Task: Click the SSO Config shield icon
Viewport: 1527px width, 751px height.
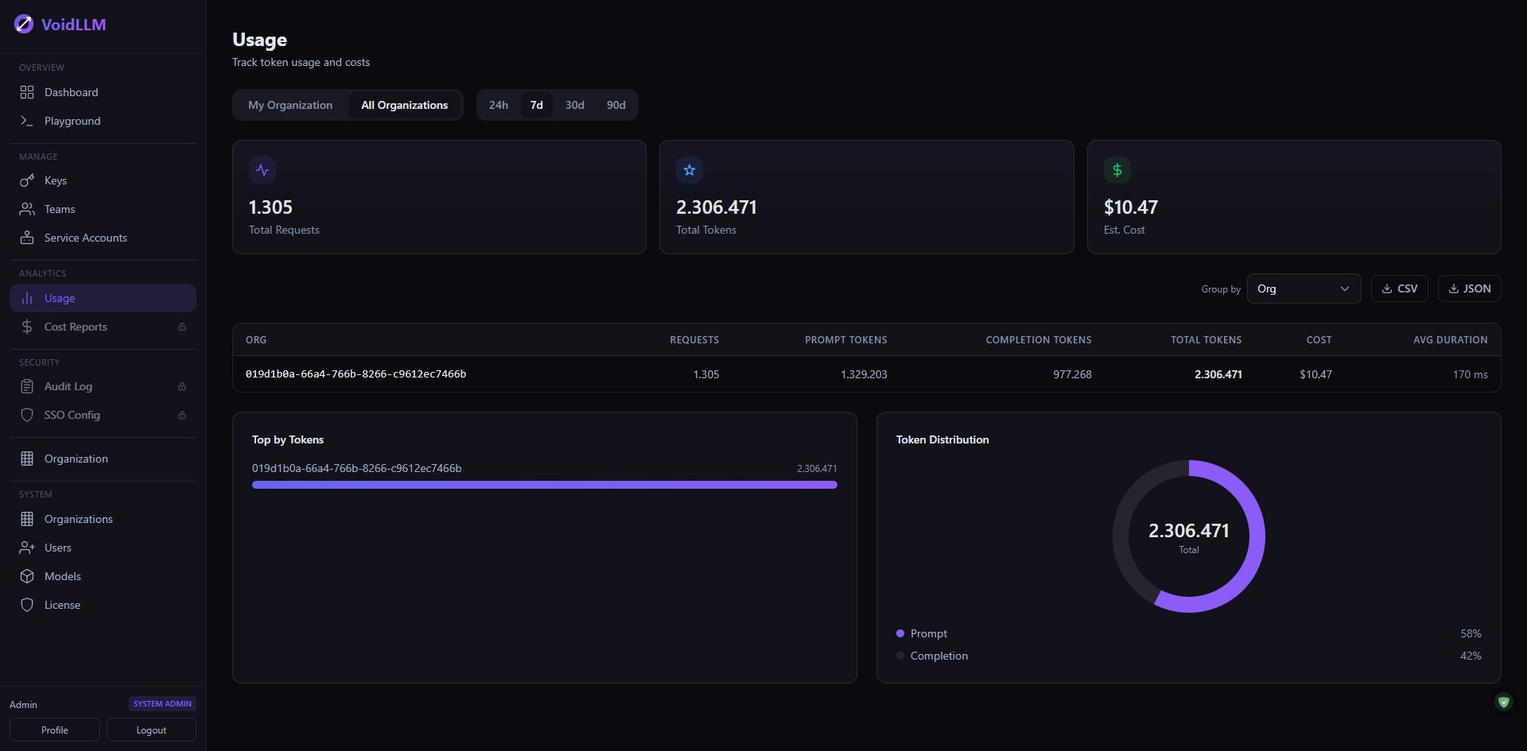Action: 27,415
